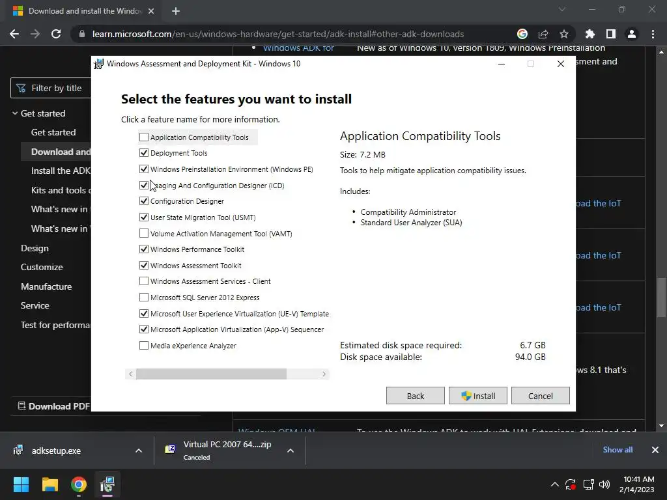Close the Download and install tab
This screenshot has height=500, width=667.
point(151,11)
